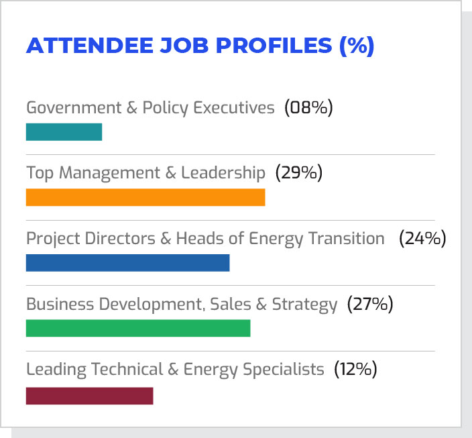This screenshot has height=438, width=472.
Task: Click the orange Top Management bar
Action: pos(145,197)
